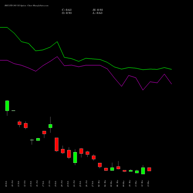
Task: Click the '17 Feb' date axis label
Action: 43,184
